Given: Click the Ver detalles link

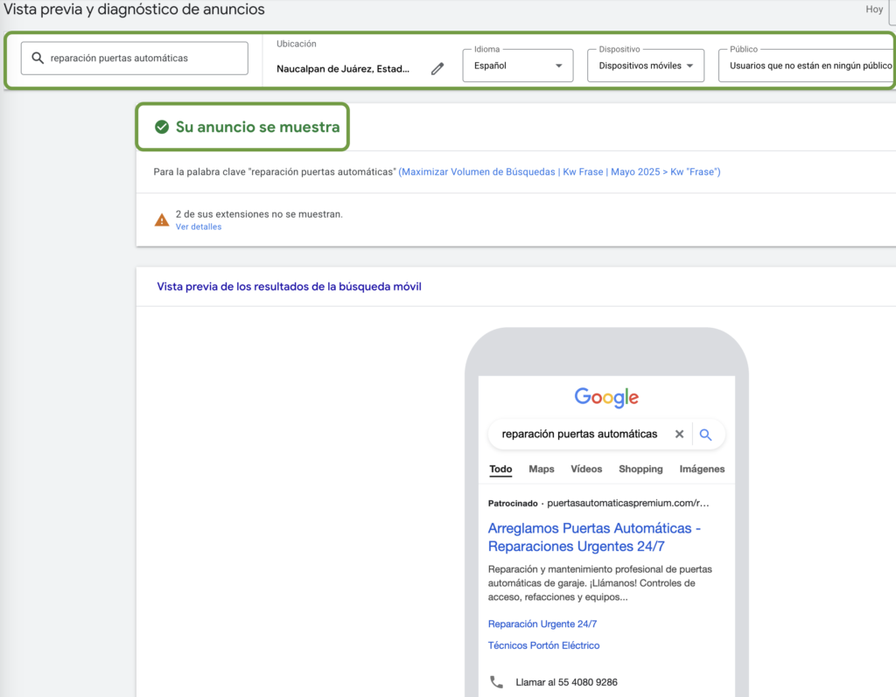Looking at the screenshot, I should 199,227.
